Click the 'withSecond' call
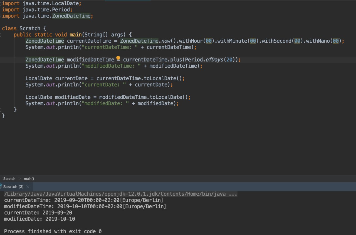The height and width of the screenshot is (235, 356). click(276, 41)
